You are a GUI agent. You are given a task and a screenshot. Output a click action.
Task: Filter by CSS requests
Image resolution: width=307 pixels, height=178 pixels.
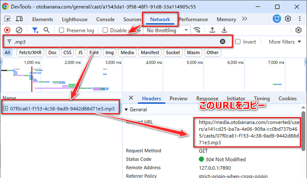point(68,52)
